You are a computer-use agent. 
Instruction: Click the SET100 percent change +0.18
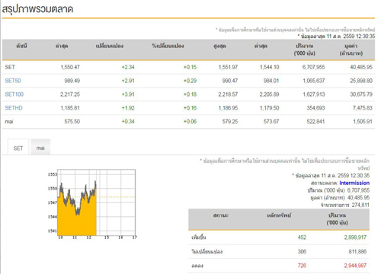pos(190,94)
